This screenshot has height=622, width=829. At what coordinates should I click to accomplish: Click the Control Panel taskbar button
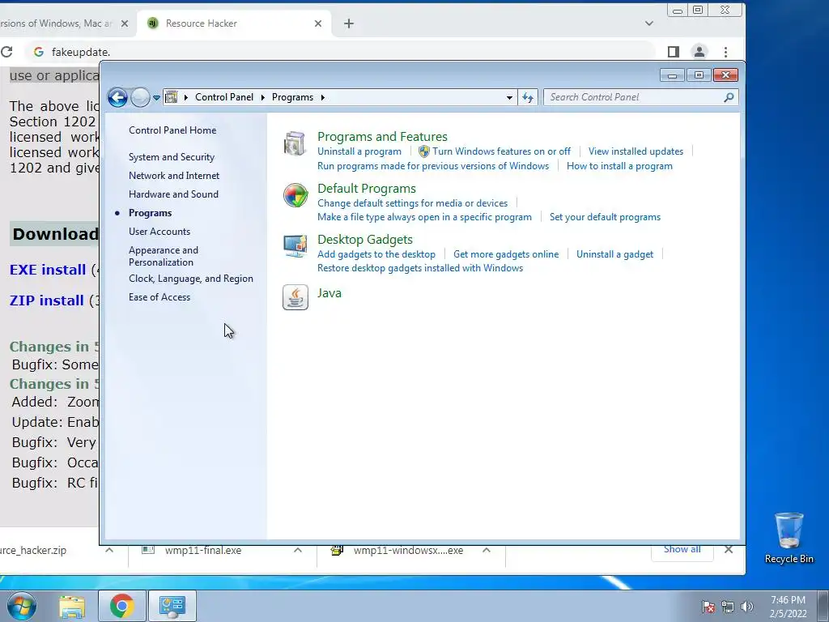172,606
